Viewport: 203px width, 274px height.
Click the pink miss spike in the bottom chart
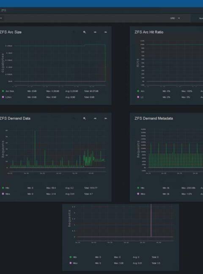[x=151, y=220]
